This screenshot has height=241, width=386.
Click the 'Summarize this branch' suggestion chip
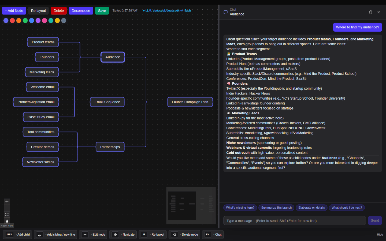[276, 208]
